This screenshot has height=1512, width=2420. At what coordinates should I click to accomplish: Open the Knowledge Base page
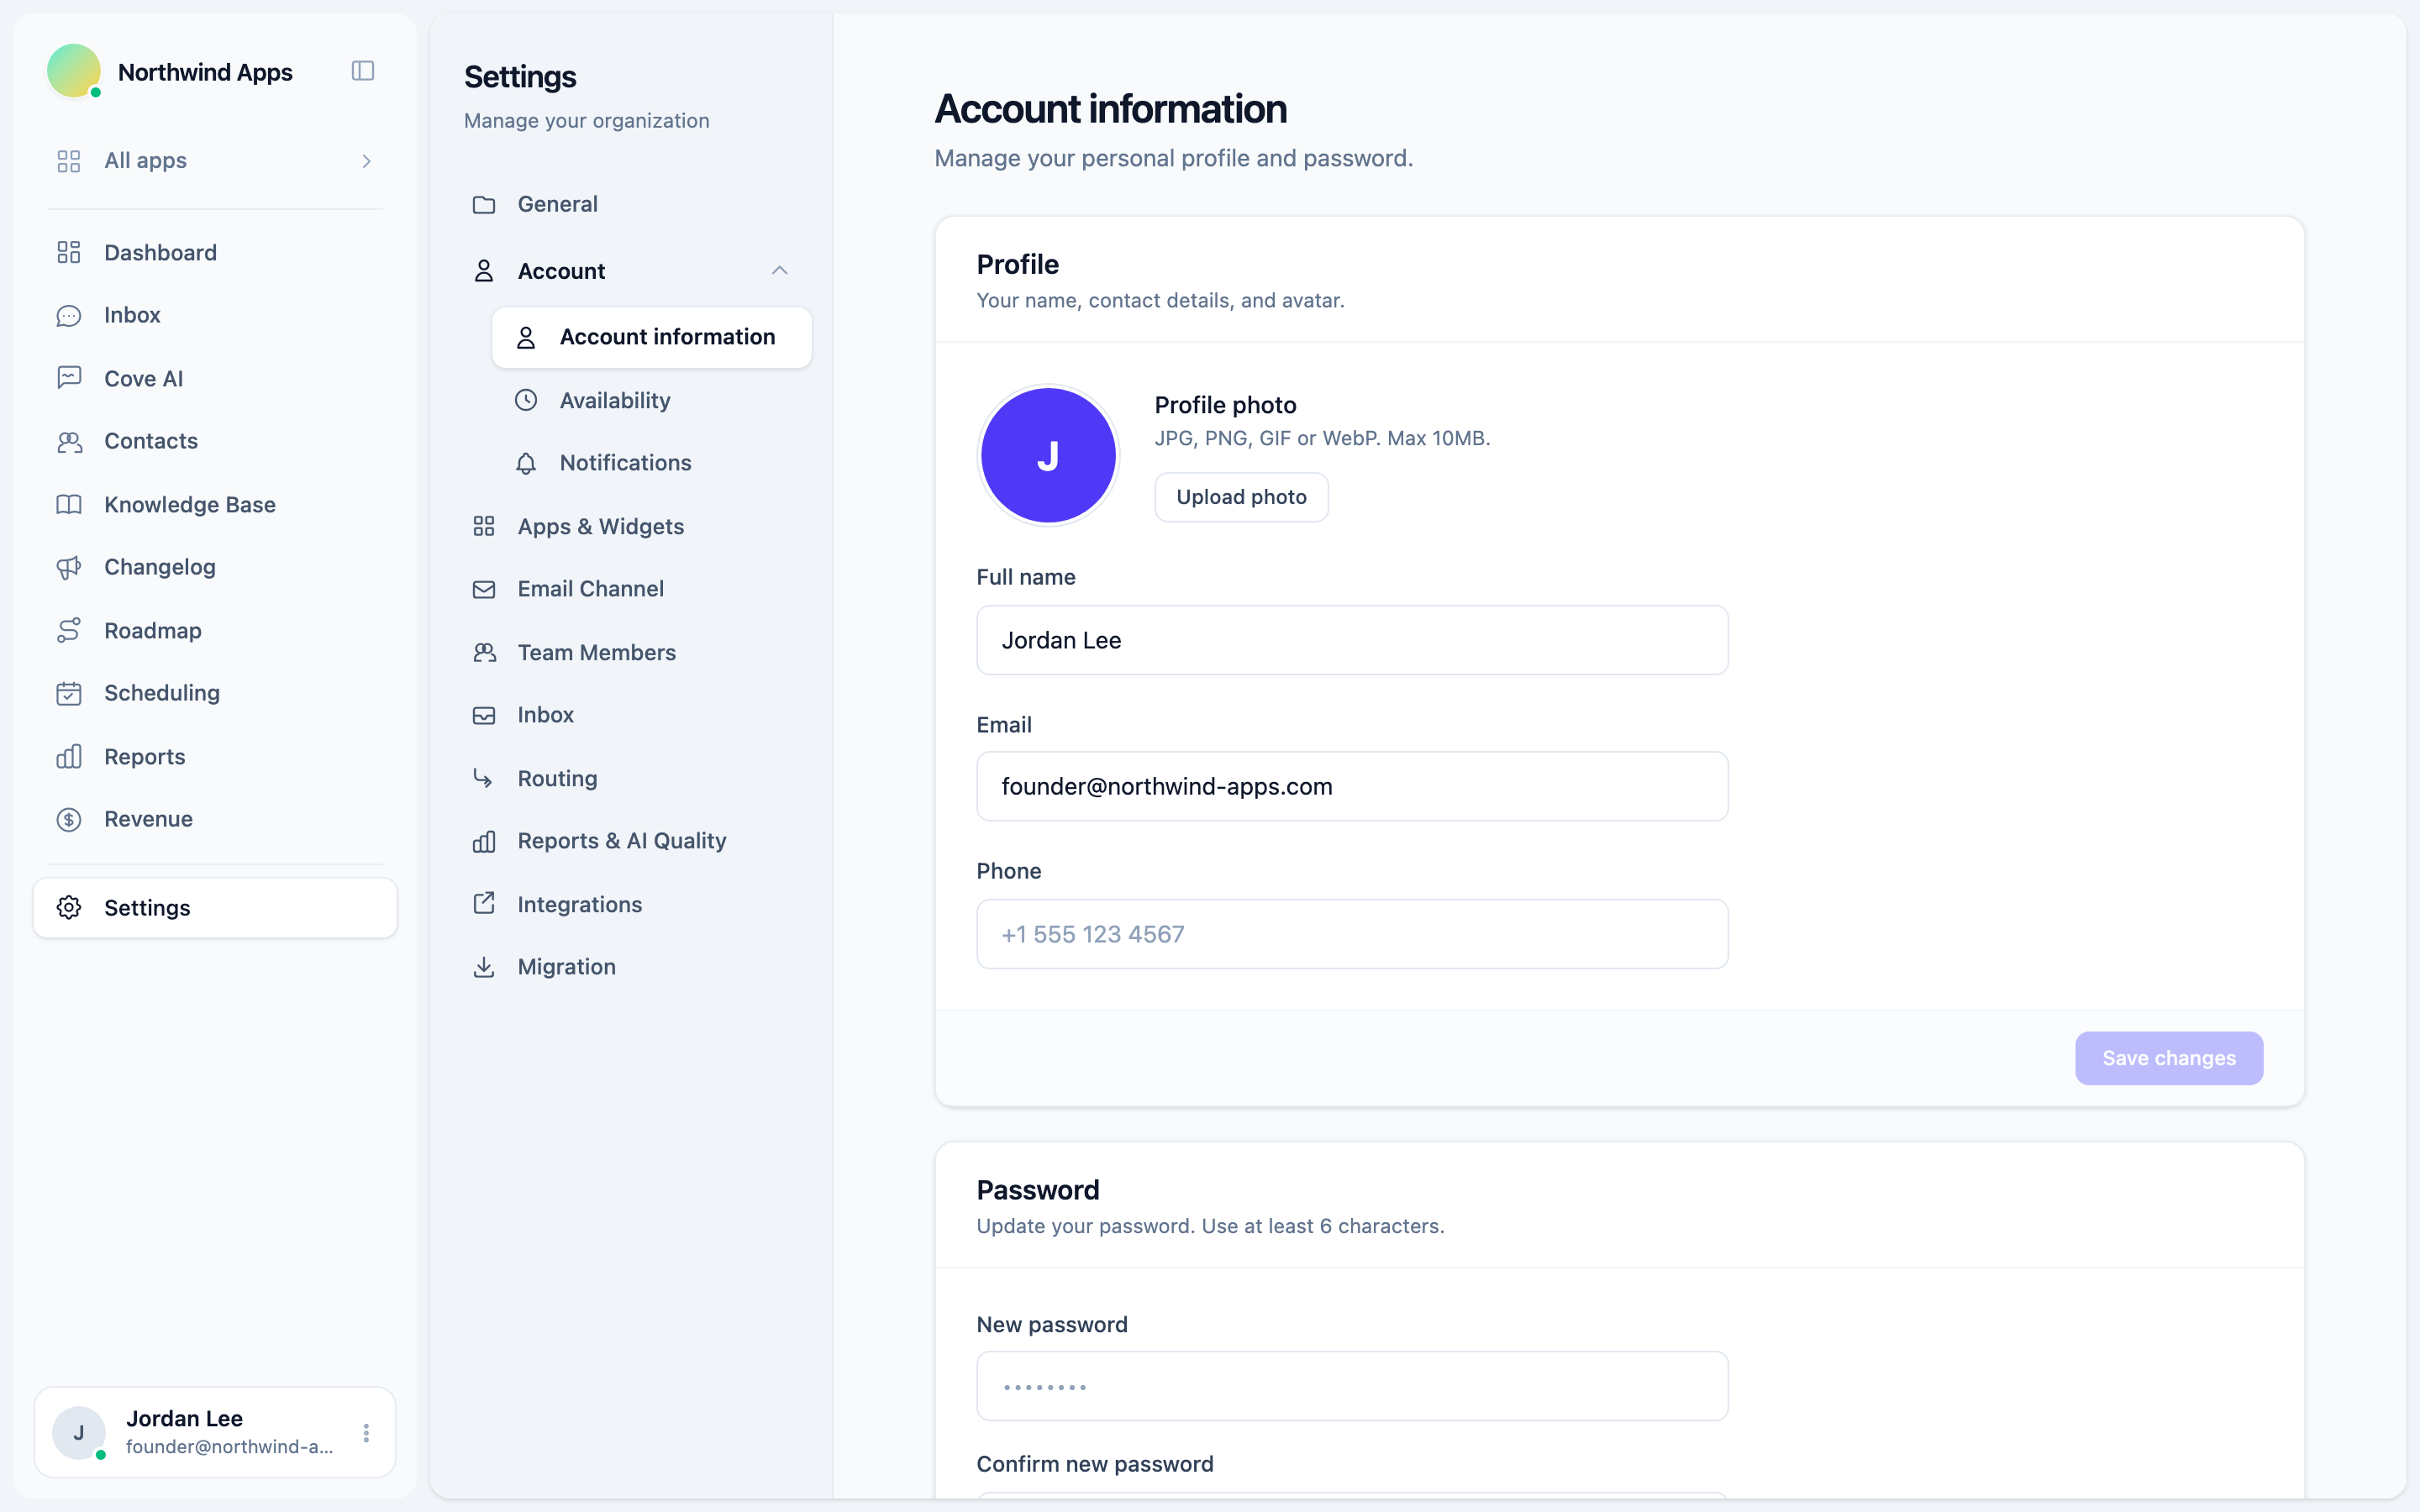(215, 504)
